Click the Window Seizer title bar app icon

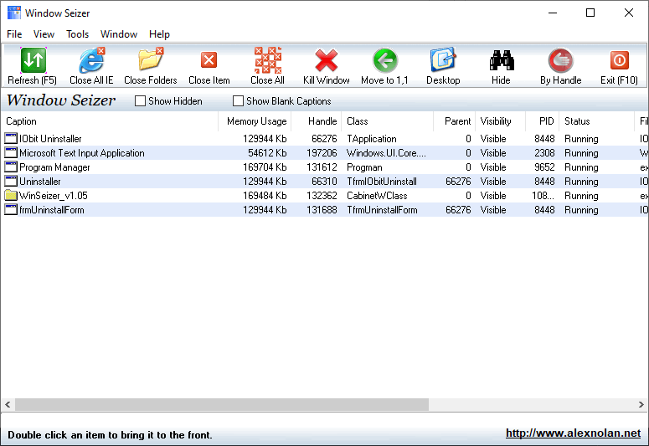14,13
